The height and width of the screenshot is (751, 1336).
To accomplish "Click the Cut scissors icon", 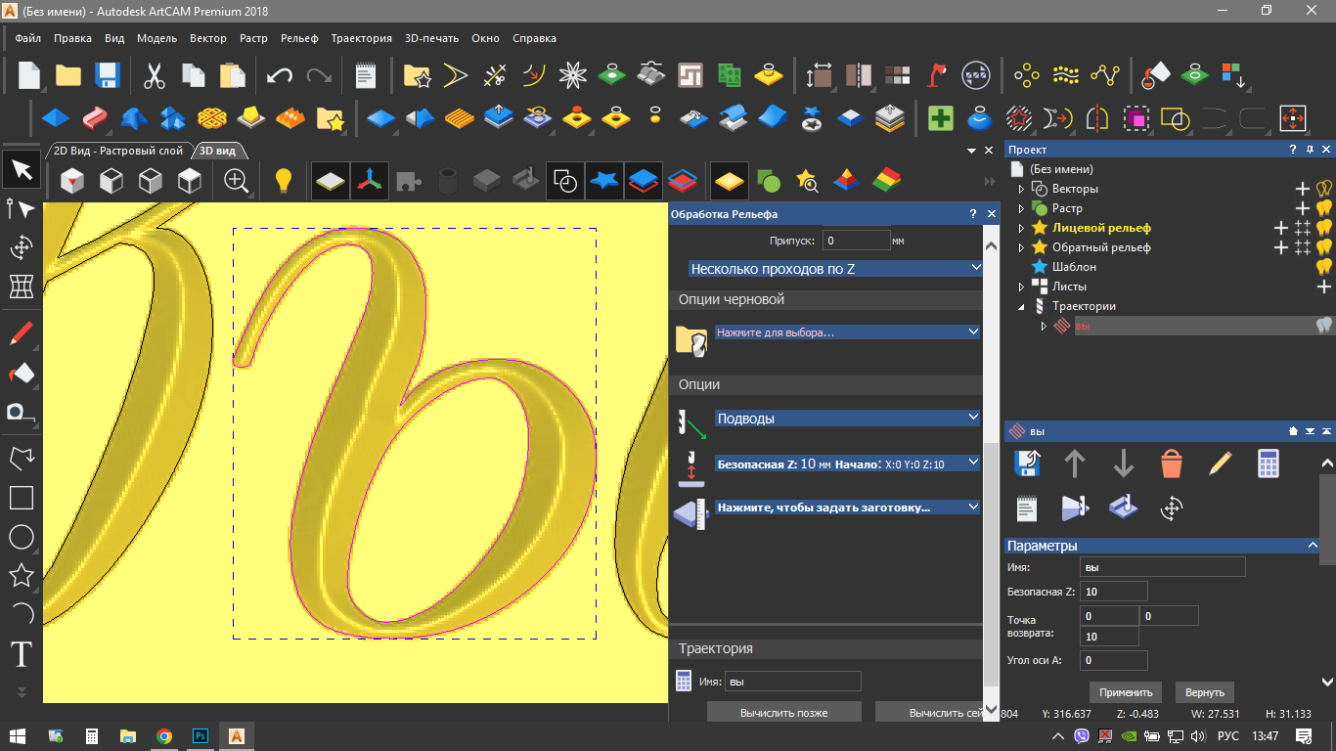I will pos(155,75).
